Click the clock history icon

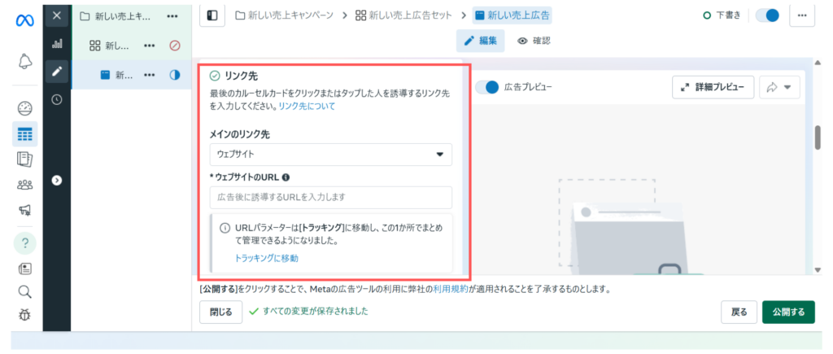tap(57, 100)
